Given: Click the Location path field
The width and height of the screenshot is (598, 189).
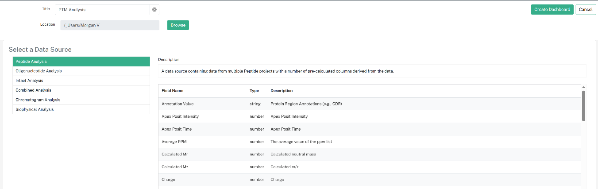Looking at the screenshot, I should (x=110, y=25).
